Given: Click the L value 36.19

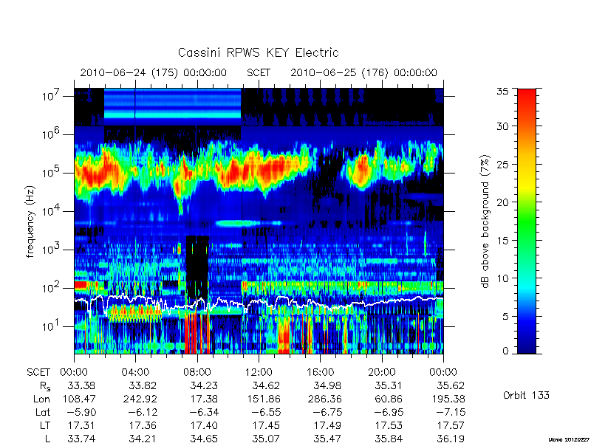Looking at the screenshot, I should [x=451, y=439].
